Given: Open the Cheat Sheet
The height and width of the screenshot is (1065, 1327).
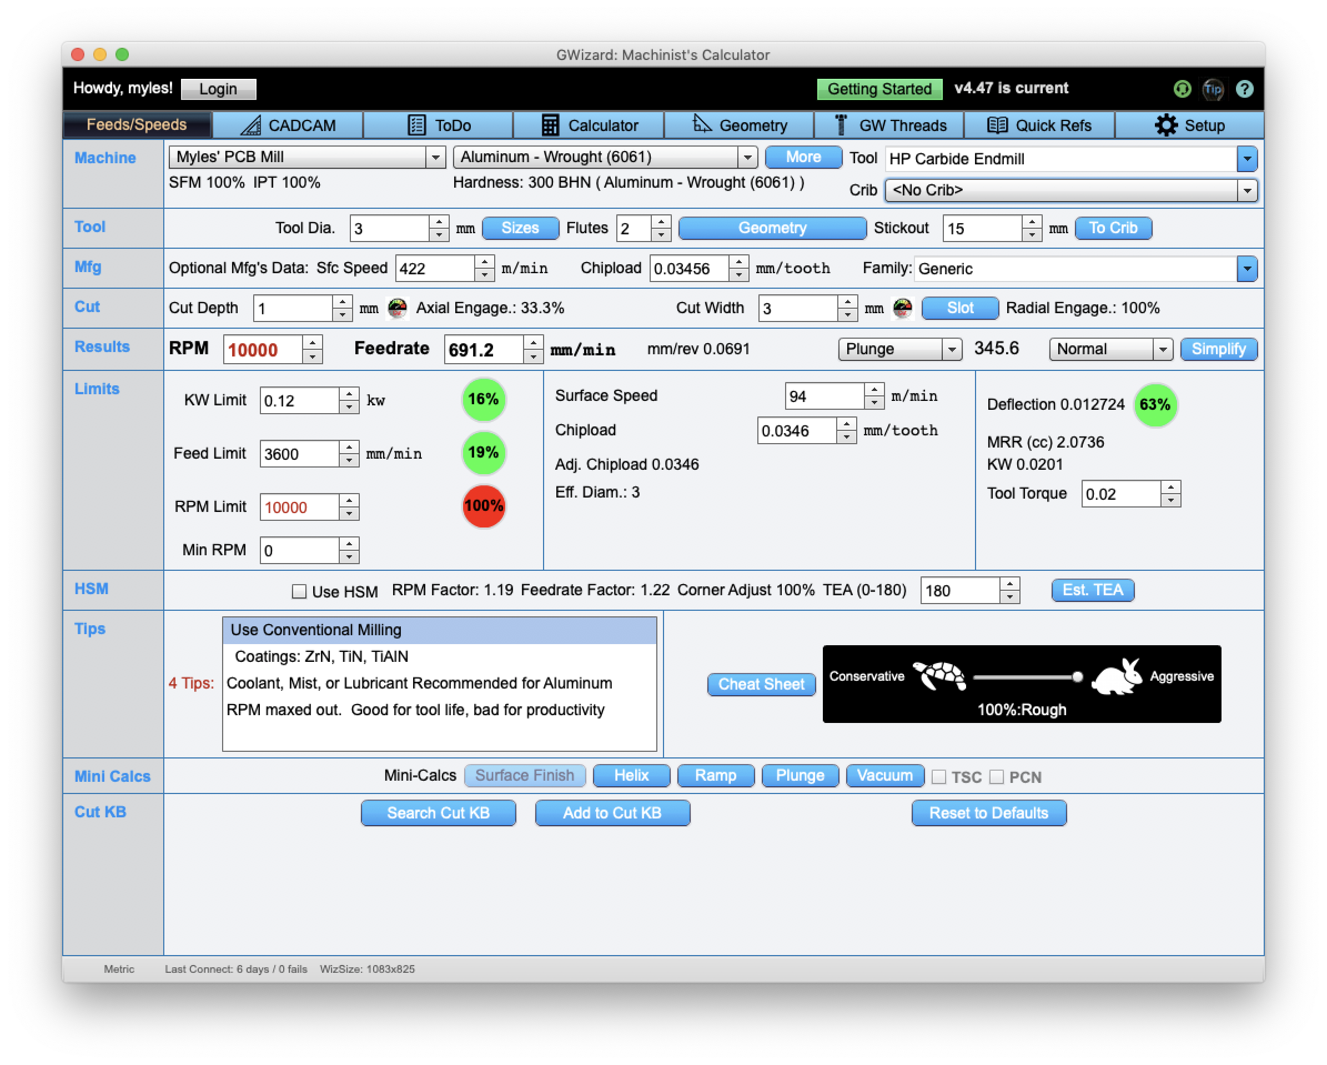Looking at the screenshot, I should coord(761,684).
